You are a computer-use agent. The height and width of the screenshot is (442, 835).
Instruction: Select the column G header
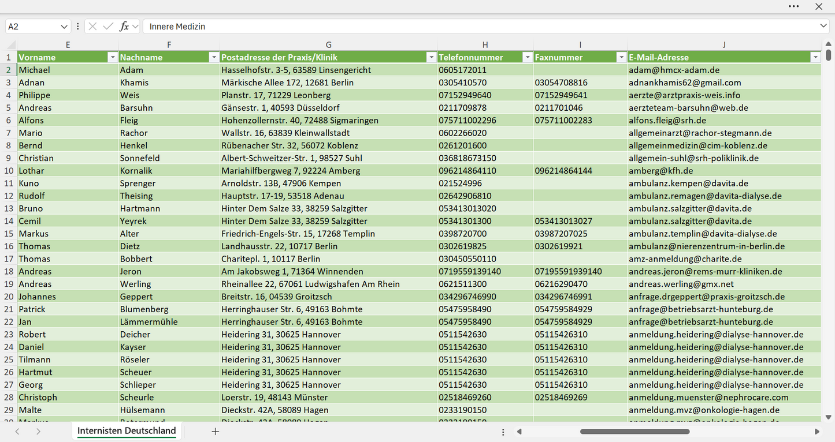pyautogui.click(x=328, y=44)
